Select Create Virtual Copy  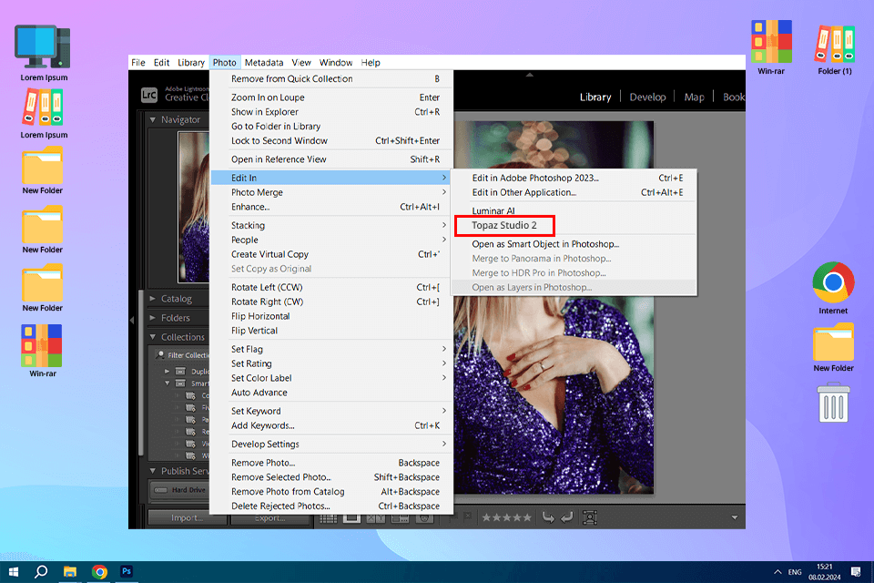coord(331,254)
